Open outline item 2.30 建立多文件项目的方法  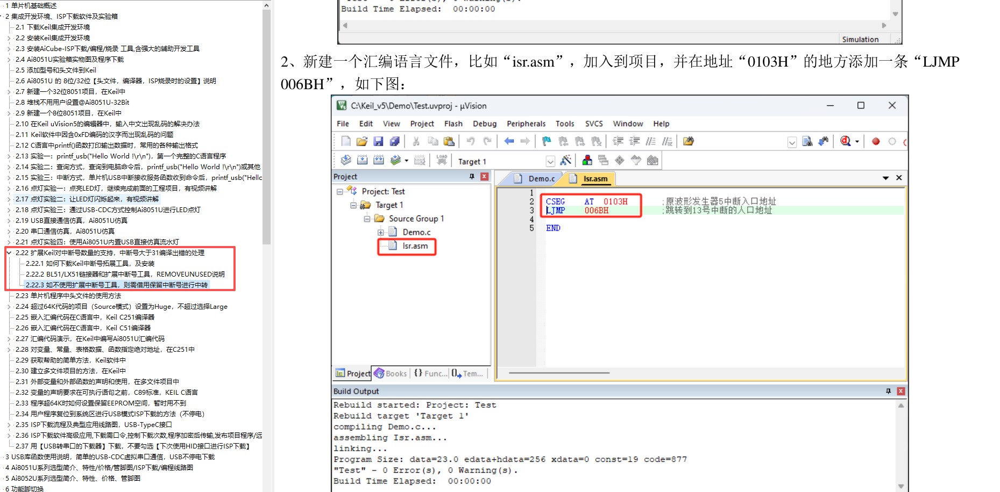click(x=70, y=371)
